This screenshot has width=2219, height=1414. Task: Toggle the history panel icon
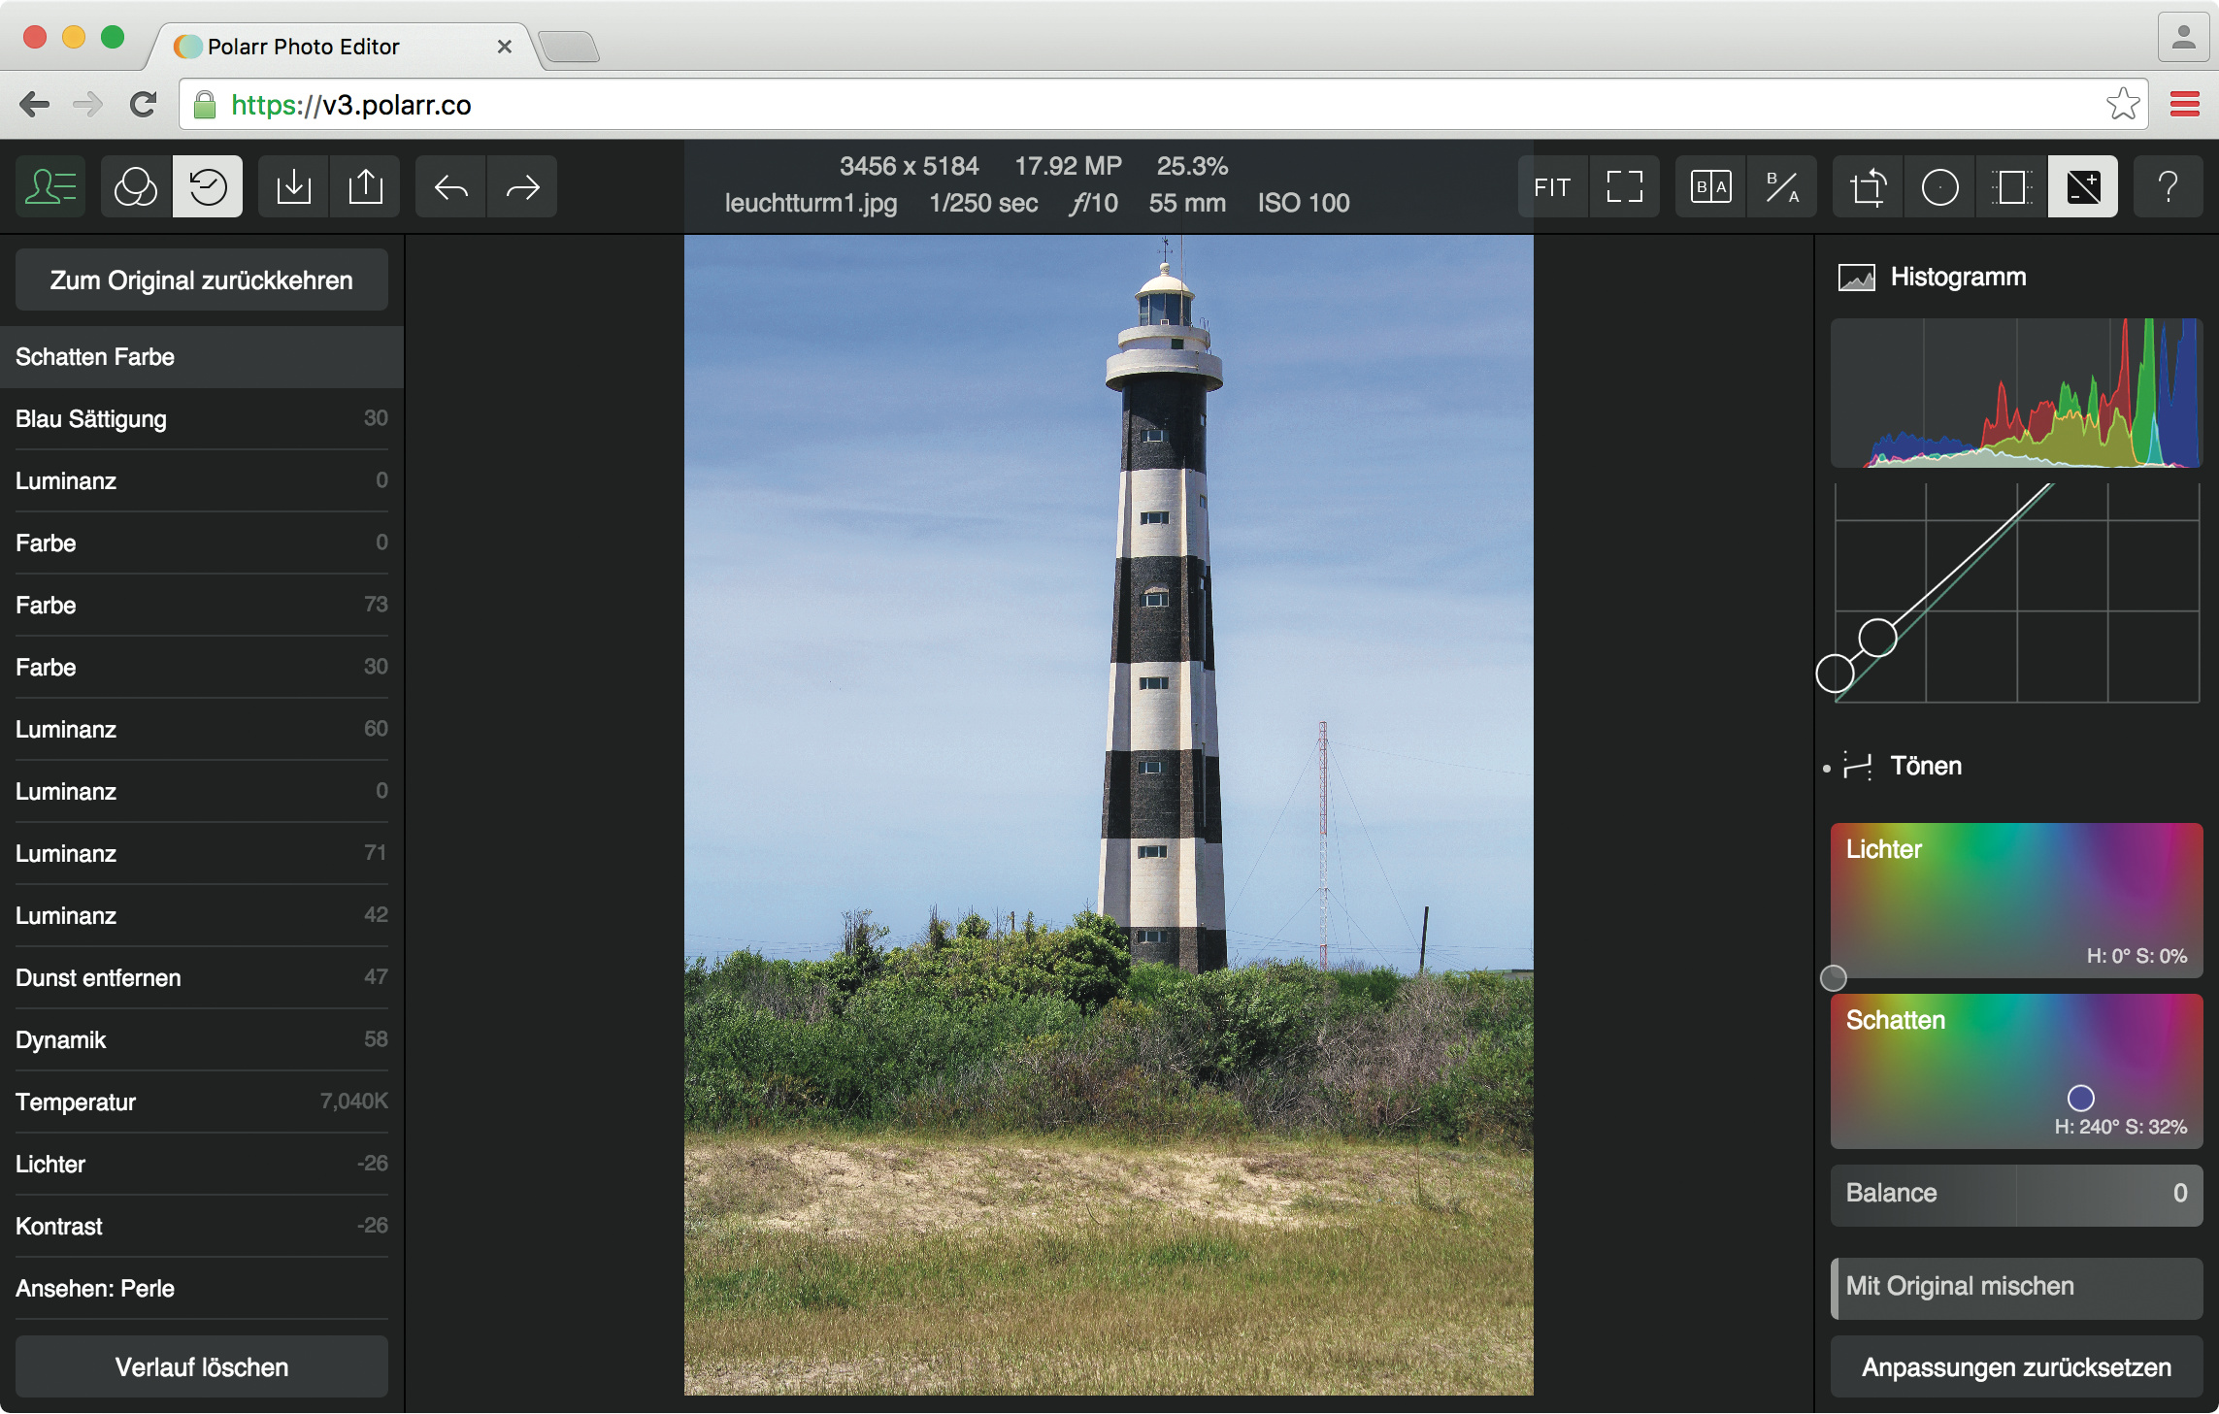[208, 186]
